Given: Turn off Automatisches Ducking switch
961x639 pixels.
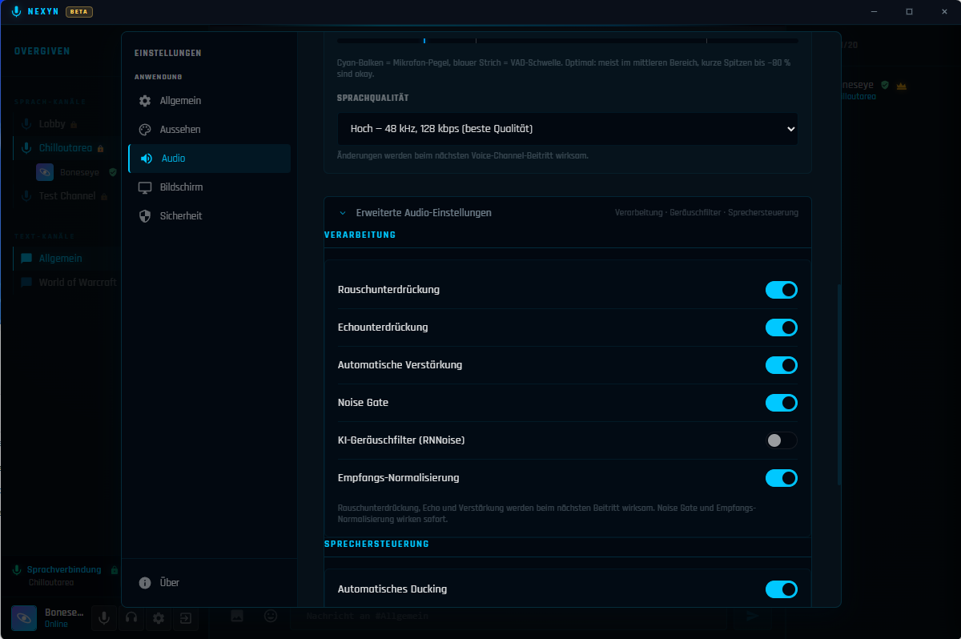Looking at the screenshot, I should pos(782,589).
